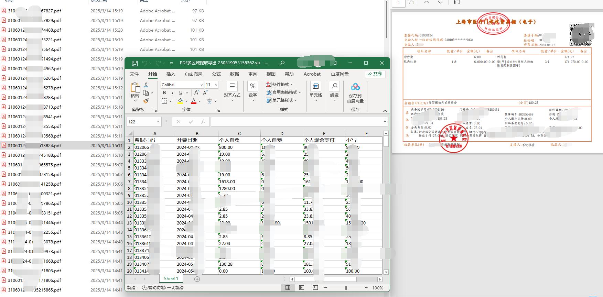Switch to the Acrobat ribbon tab
The image size is (603, 297).
pyautogui.click(x=312, y=74)
